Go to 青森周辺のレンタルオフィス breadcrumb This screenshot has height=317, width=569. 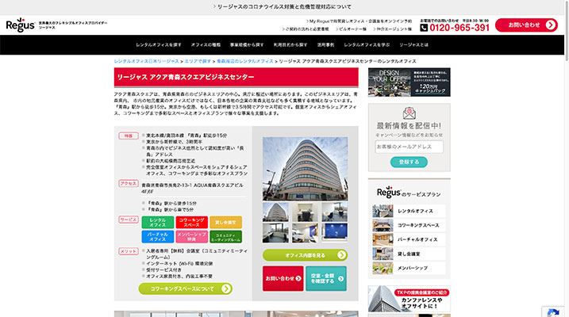[x=245, y=61]
